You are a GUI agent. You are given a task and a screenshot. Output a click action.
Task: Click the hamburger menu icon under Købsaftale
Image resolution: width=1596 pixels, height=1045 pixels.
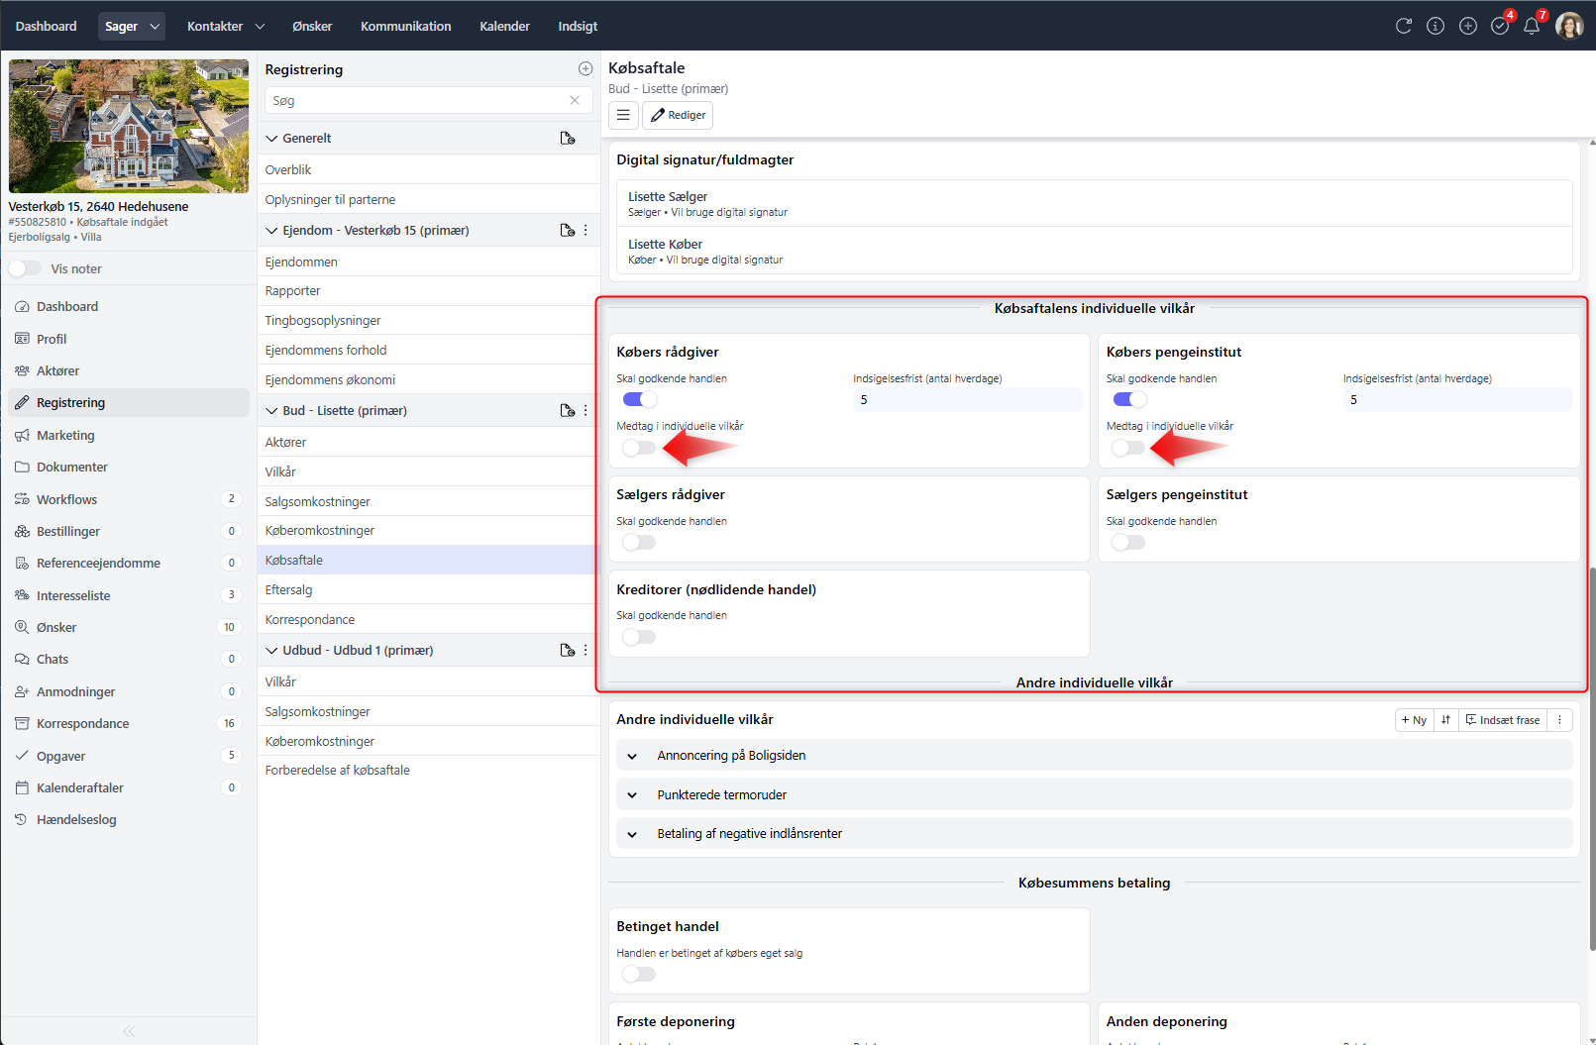pos(623,116)
